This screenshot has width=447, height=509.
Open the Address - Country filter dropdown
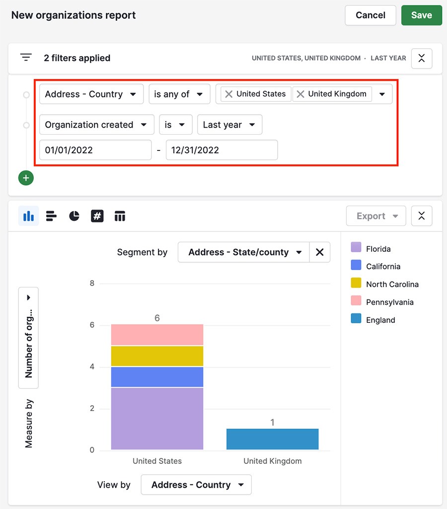tap(91, 94)
